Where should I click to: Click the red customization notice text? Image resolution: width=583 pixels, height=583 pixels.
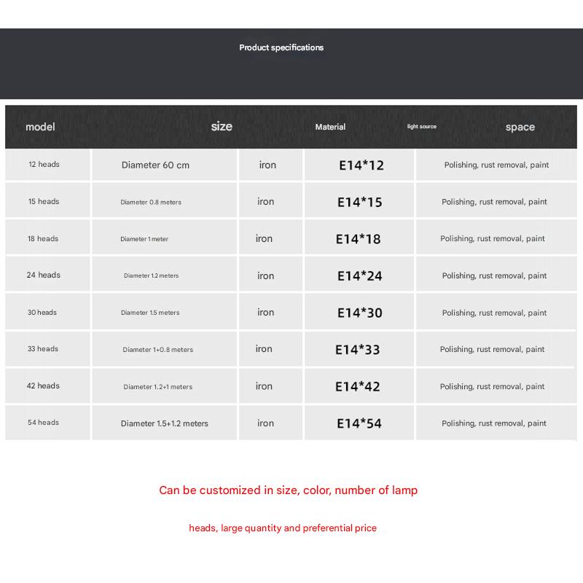pos(288,490)
